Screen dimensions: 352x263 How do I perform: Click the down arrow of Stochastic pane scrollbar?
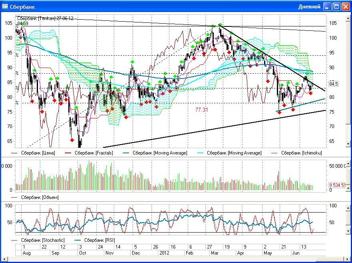[x=348, y=231]
